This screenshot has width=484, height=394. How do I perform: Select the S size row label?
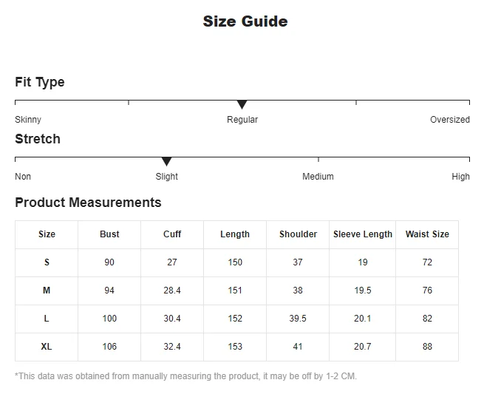(47, 262)
